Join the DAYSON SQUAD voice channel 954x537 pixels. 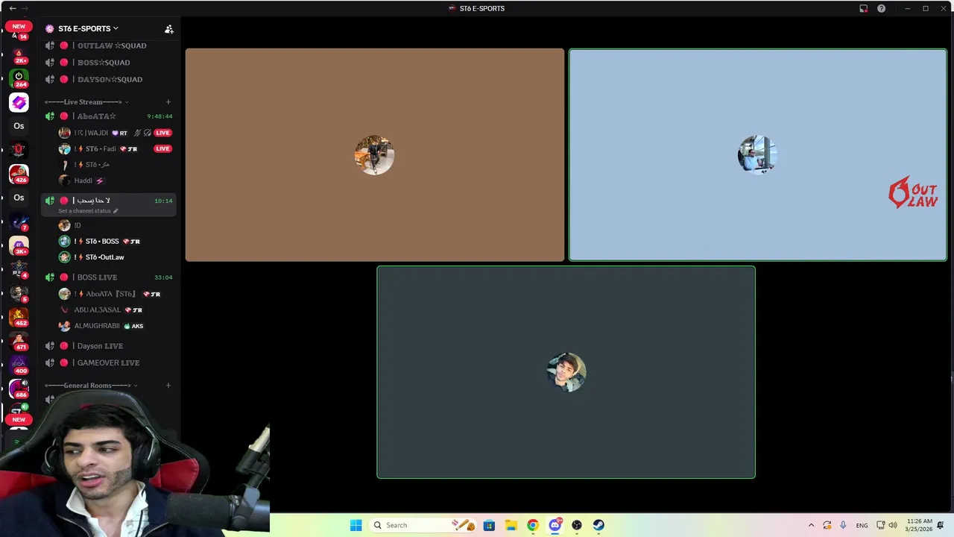[109, 79]
